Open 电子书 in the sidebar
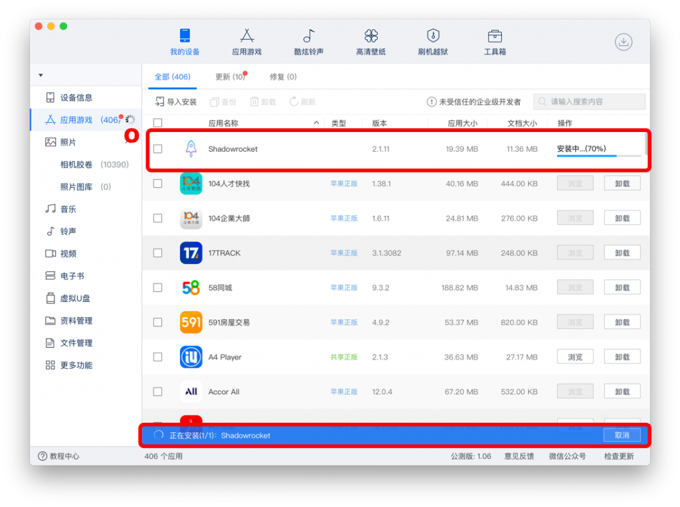 pos(64,276)
